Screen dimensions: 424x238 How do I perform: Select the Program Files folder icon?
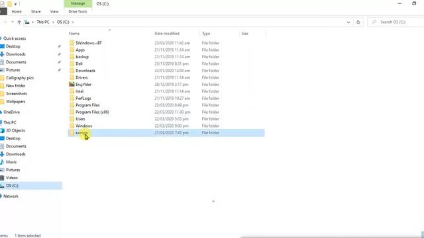coord(72,105)
